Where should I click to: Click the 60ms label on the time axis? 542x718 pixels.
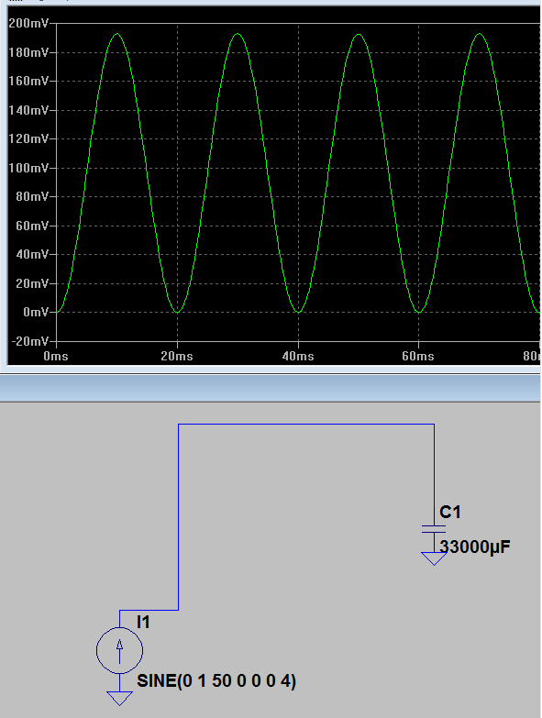click(x=418, y=356)
